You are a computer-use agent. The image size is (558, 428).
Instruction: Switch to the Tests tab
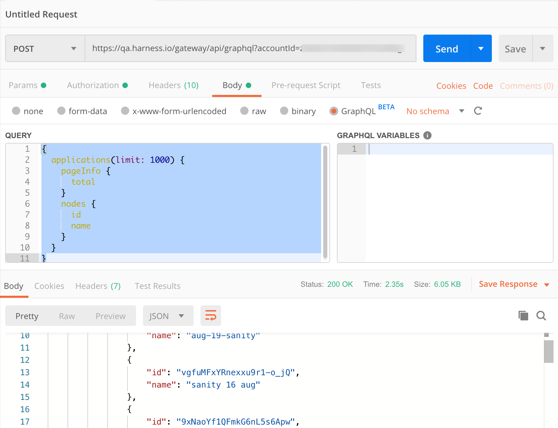pyautogui.click(x=371, y=85)
